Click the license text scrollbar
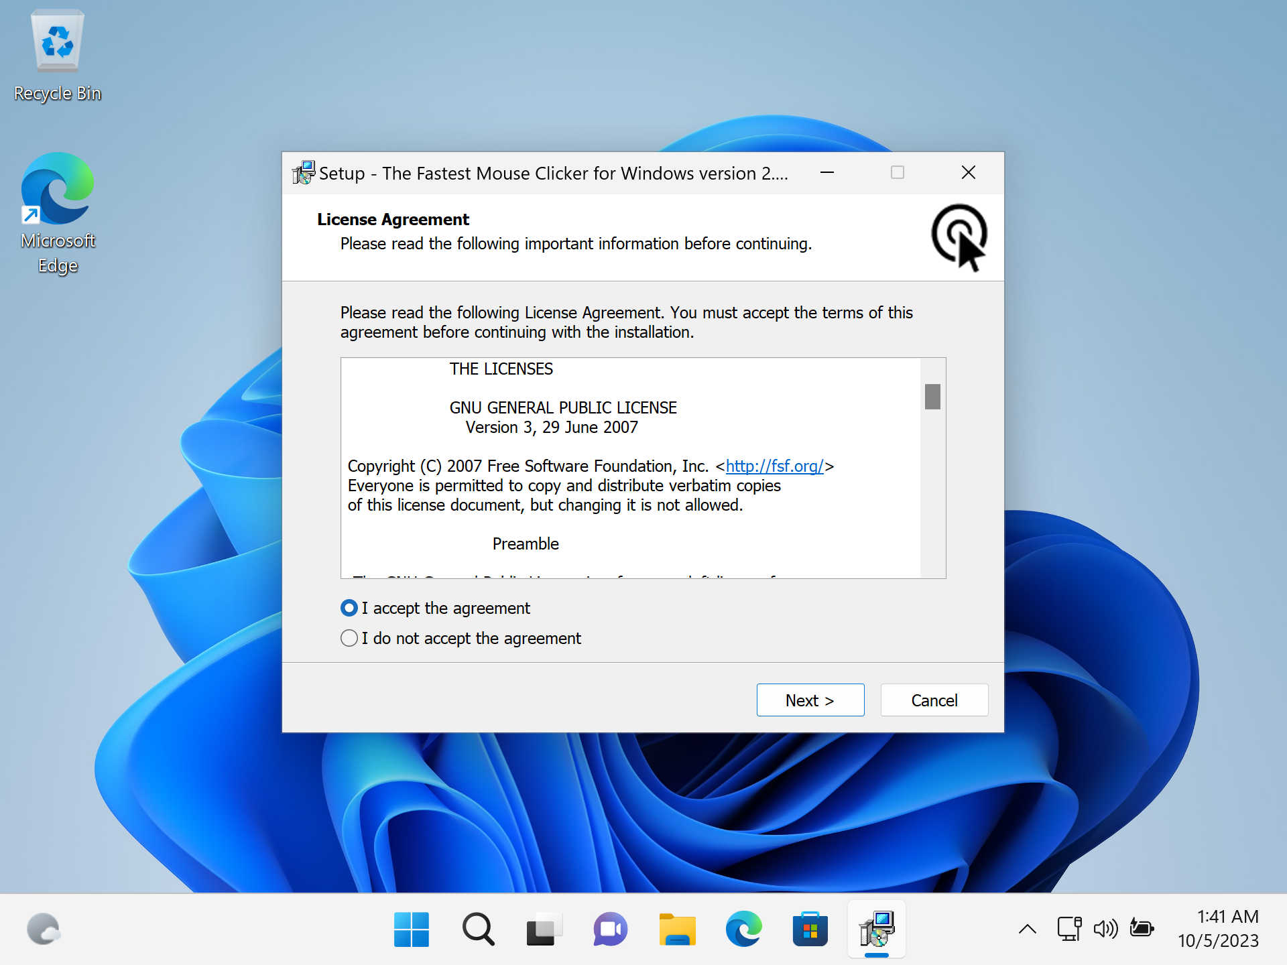The height and width of the screenshot is (965, 1287). click(932, 397)
